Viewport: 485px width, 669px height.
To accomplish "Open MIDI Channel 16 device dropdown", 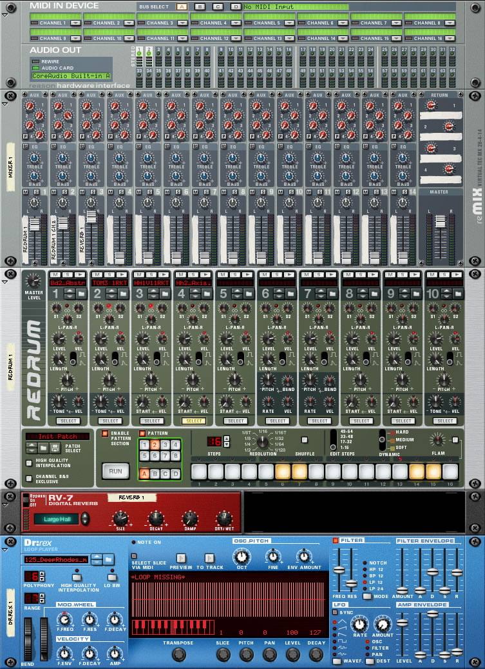I will 450,38.
